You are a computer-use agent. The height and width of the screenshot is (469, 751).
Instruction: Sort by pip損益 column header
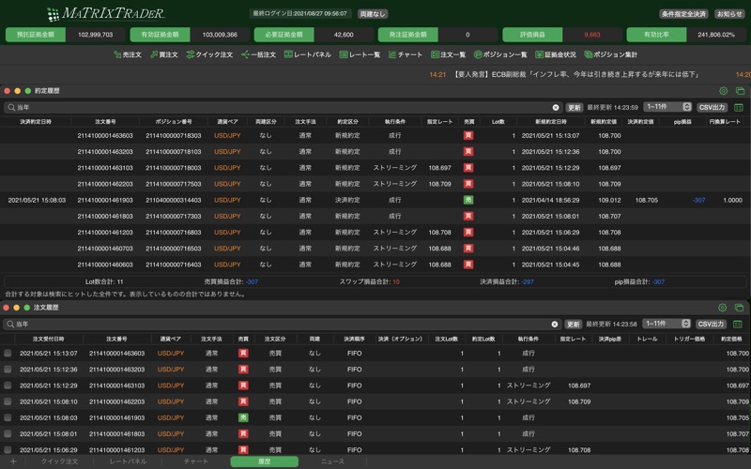click(x=682, y=122)
